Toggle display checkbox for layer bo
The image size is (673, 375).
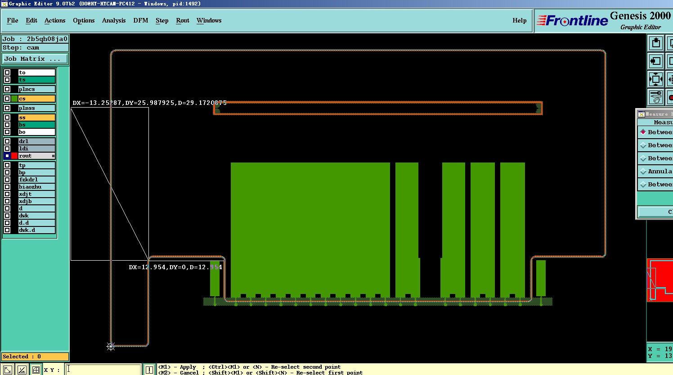click(x=7, y=132)
